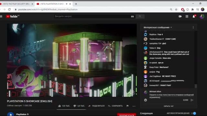Open the YouTube hamburger guide menu

point(1,16)
